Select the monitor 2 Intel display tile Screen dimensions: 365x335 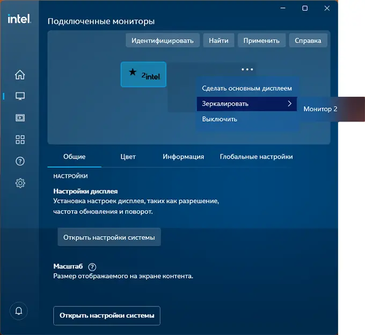click(x=143, y=74)
